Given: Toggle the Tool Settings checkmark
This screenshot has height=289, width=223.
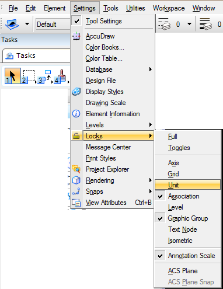Looking at the screenshot, I should [x=76, y=21].
